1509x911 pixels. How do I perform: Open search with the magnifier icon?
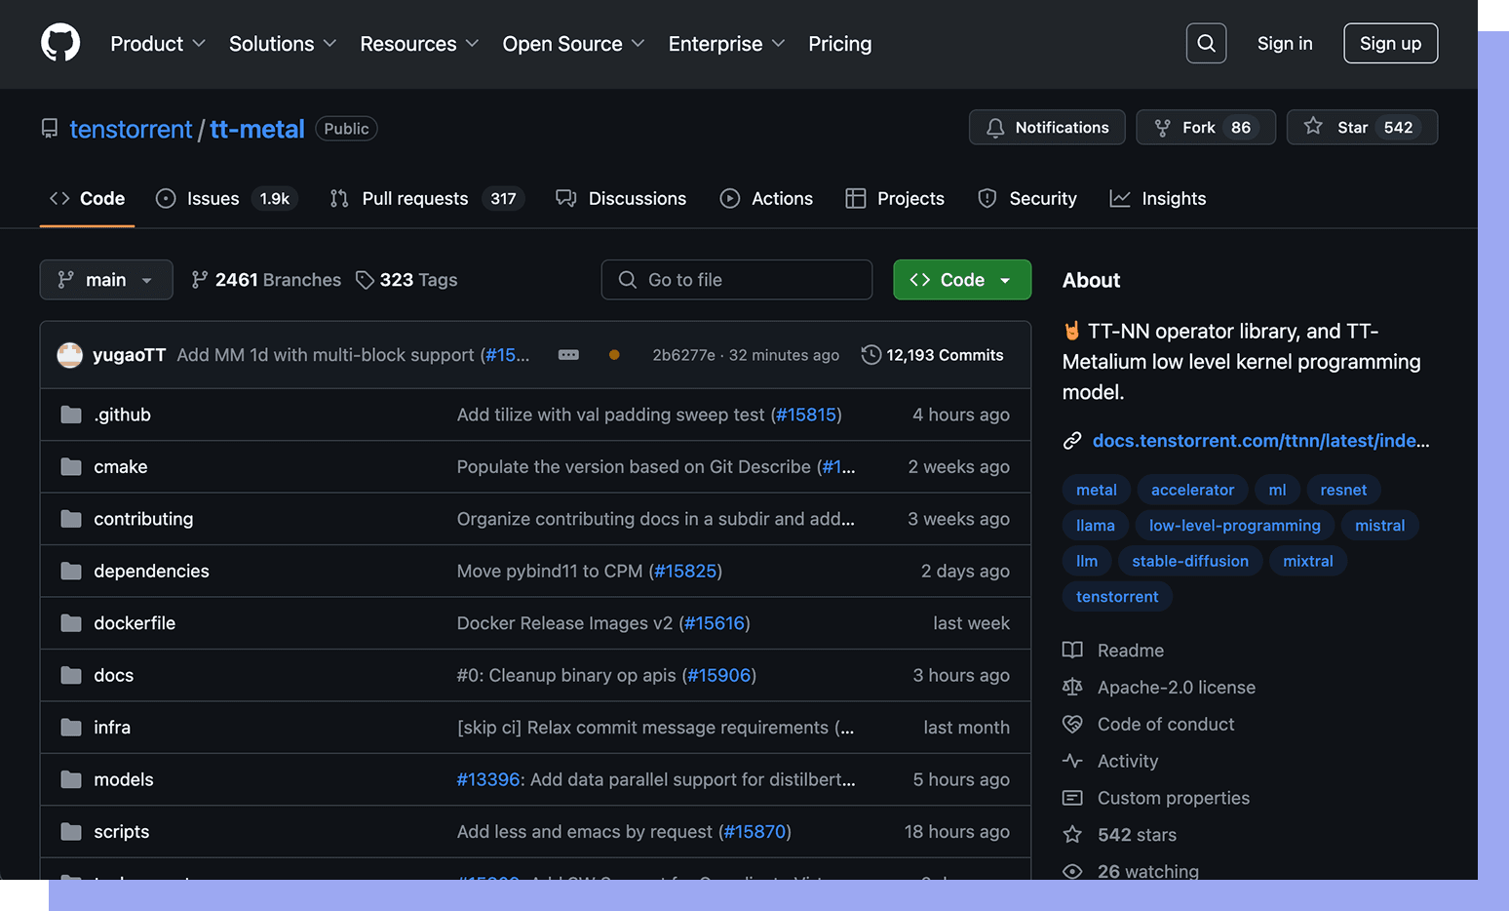pos(1206,44)
